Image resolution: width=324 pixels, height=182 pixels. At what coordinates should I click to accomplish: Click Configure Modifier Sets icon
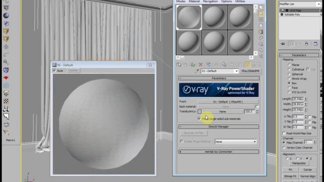316,44
